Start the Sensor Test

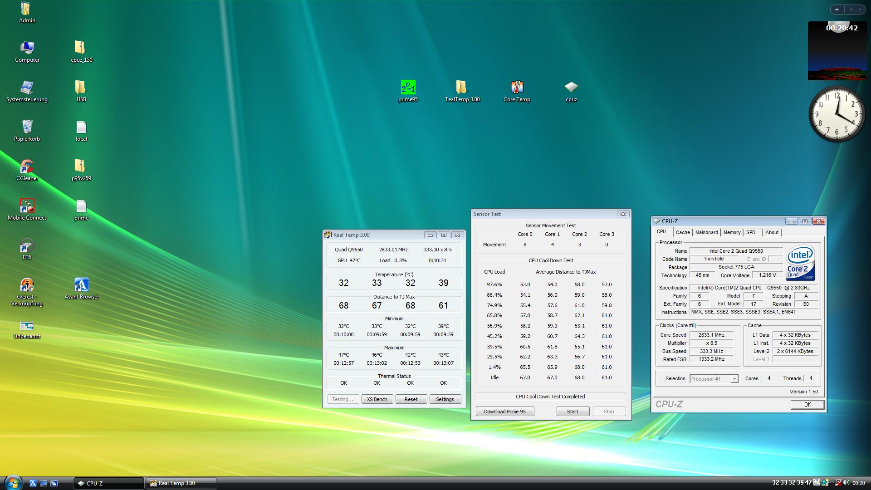[x=573, y=412]
